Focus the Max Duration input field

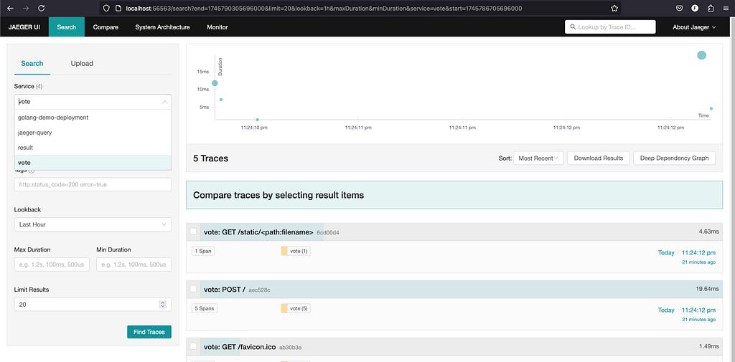[x=52, y=265]
